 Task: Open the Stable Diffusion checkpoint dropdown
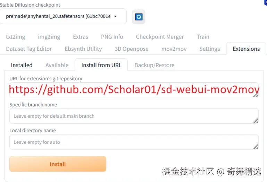tap(63, 16)
